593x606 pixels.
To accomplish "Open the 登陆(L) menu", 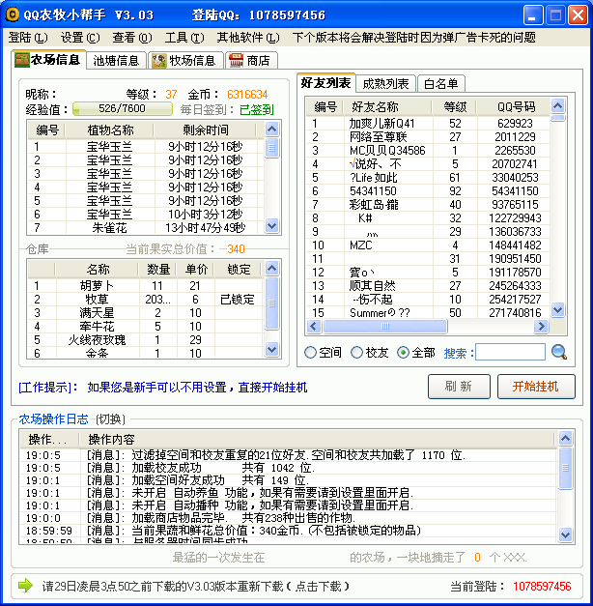I will (28, 38).
